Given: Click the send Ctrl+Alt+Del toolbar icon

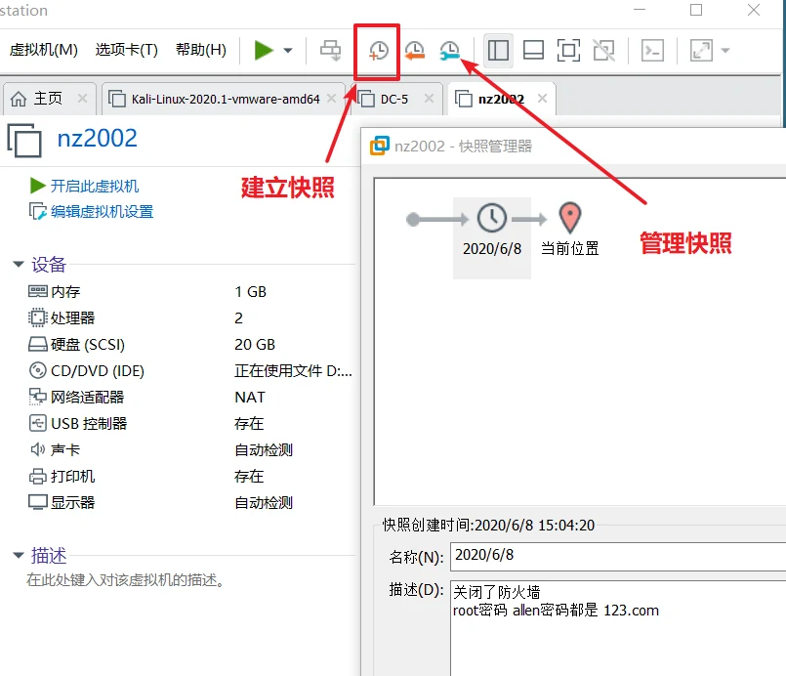Looking at the screenshot, I should pyautogui.click(x=331, y=50).
